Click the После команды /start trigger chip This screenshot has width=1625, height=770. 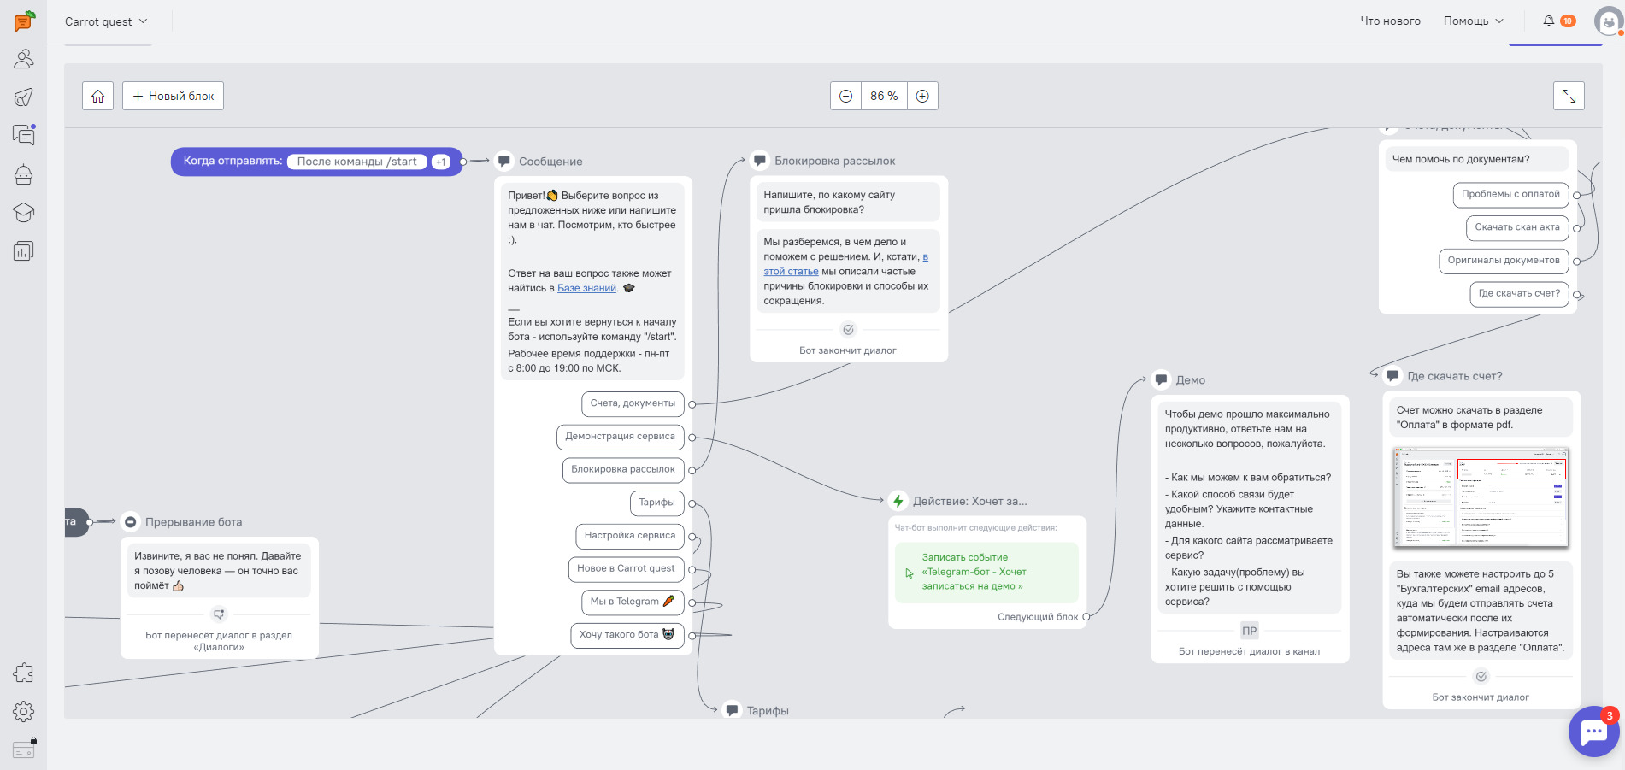pyautogui.click(x=356, y=162)
